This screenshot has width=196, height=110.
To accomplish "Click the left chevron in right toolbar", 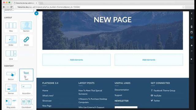I will pyautogui.click(x=192, y=13).
